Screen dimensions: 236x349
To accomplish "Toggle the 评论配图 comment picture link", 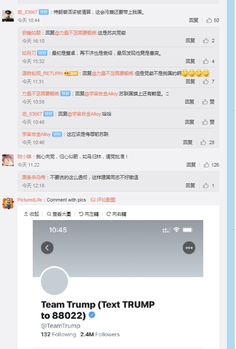I will coord(103,200).
